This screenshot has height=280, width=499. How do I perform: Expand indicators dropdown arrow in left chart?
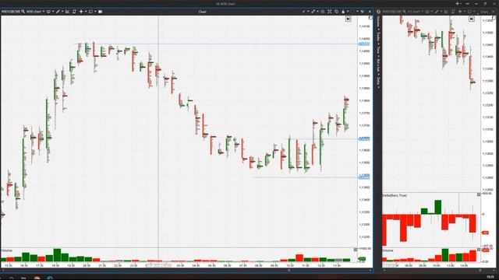(x=53, y=12)
